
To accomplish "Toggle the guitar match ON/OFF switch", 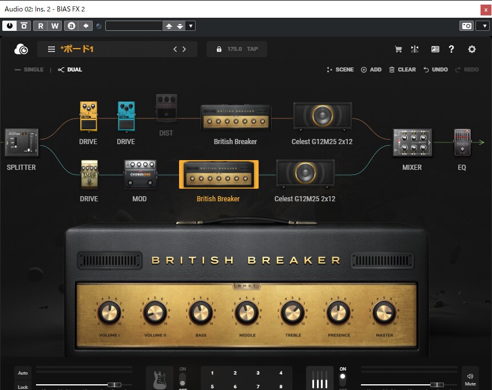I will pyautogui.click(x=182, y=379).
